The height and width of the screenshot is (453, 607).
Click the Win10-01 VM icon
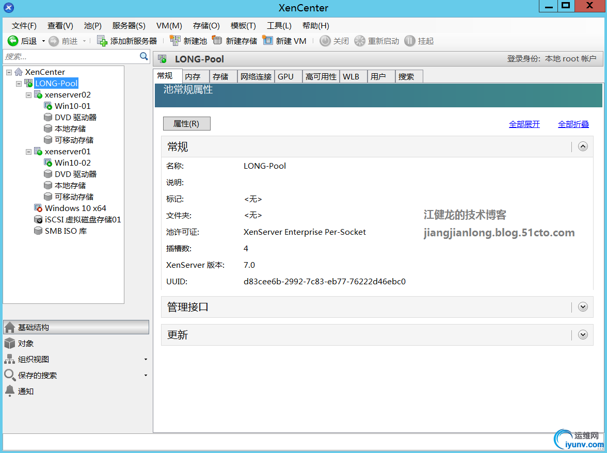48,106
